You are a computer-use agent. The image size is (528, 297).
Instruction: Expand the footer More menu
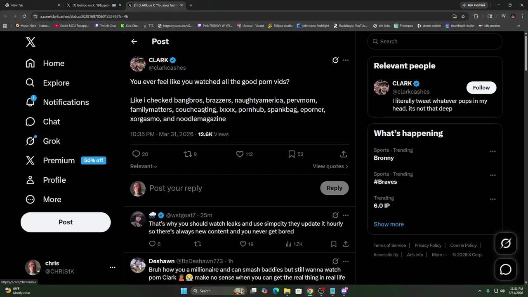439,255
